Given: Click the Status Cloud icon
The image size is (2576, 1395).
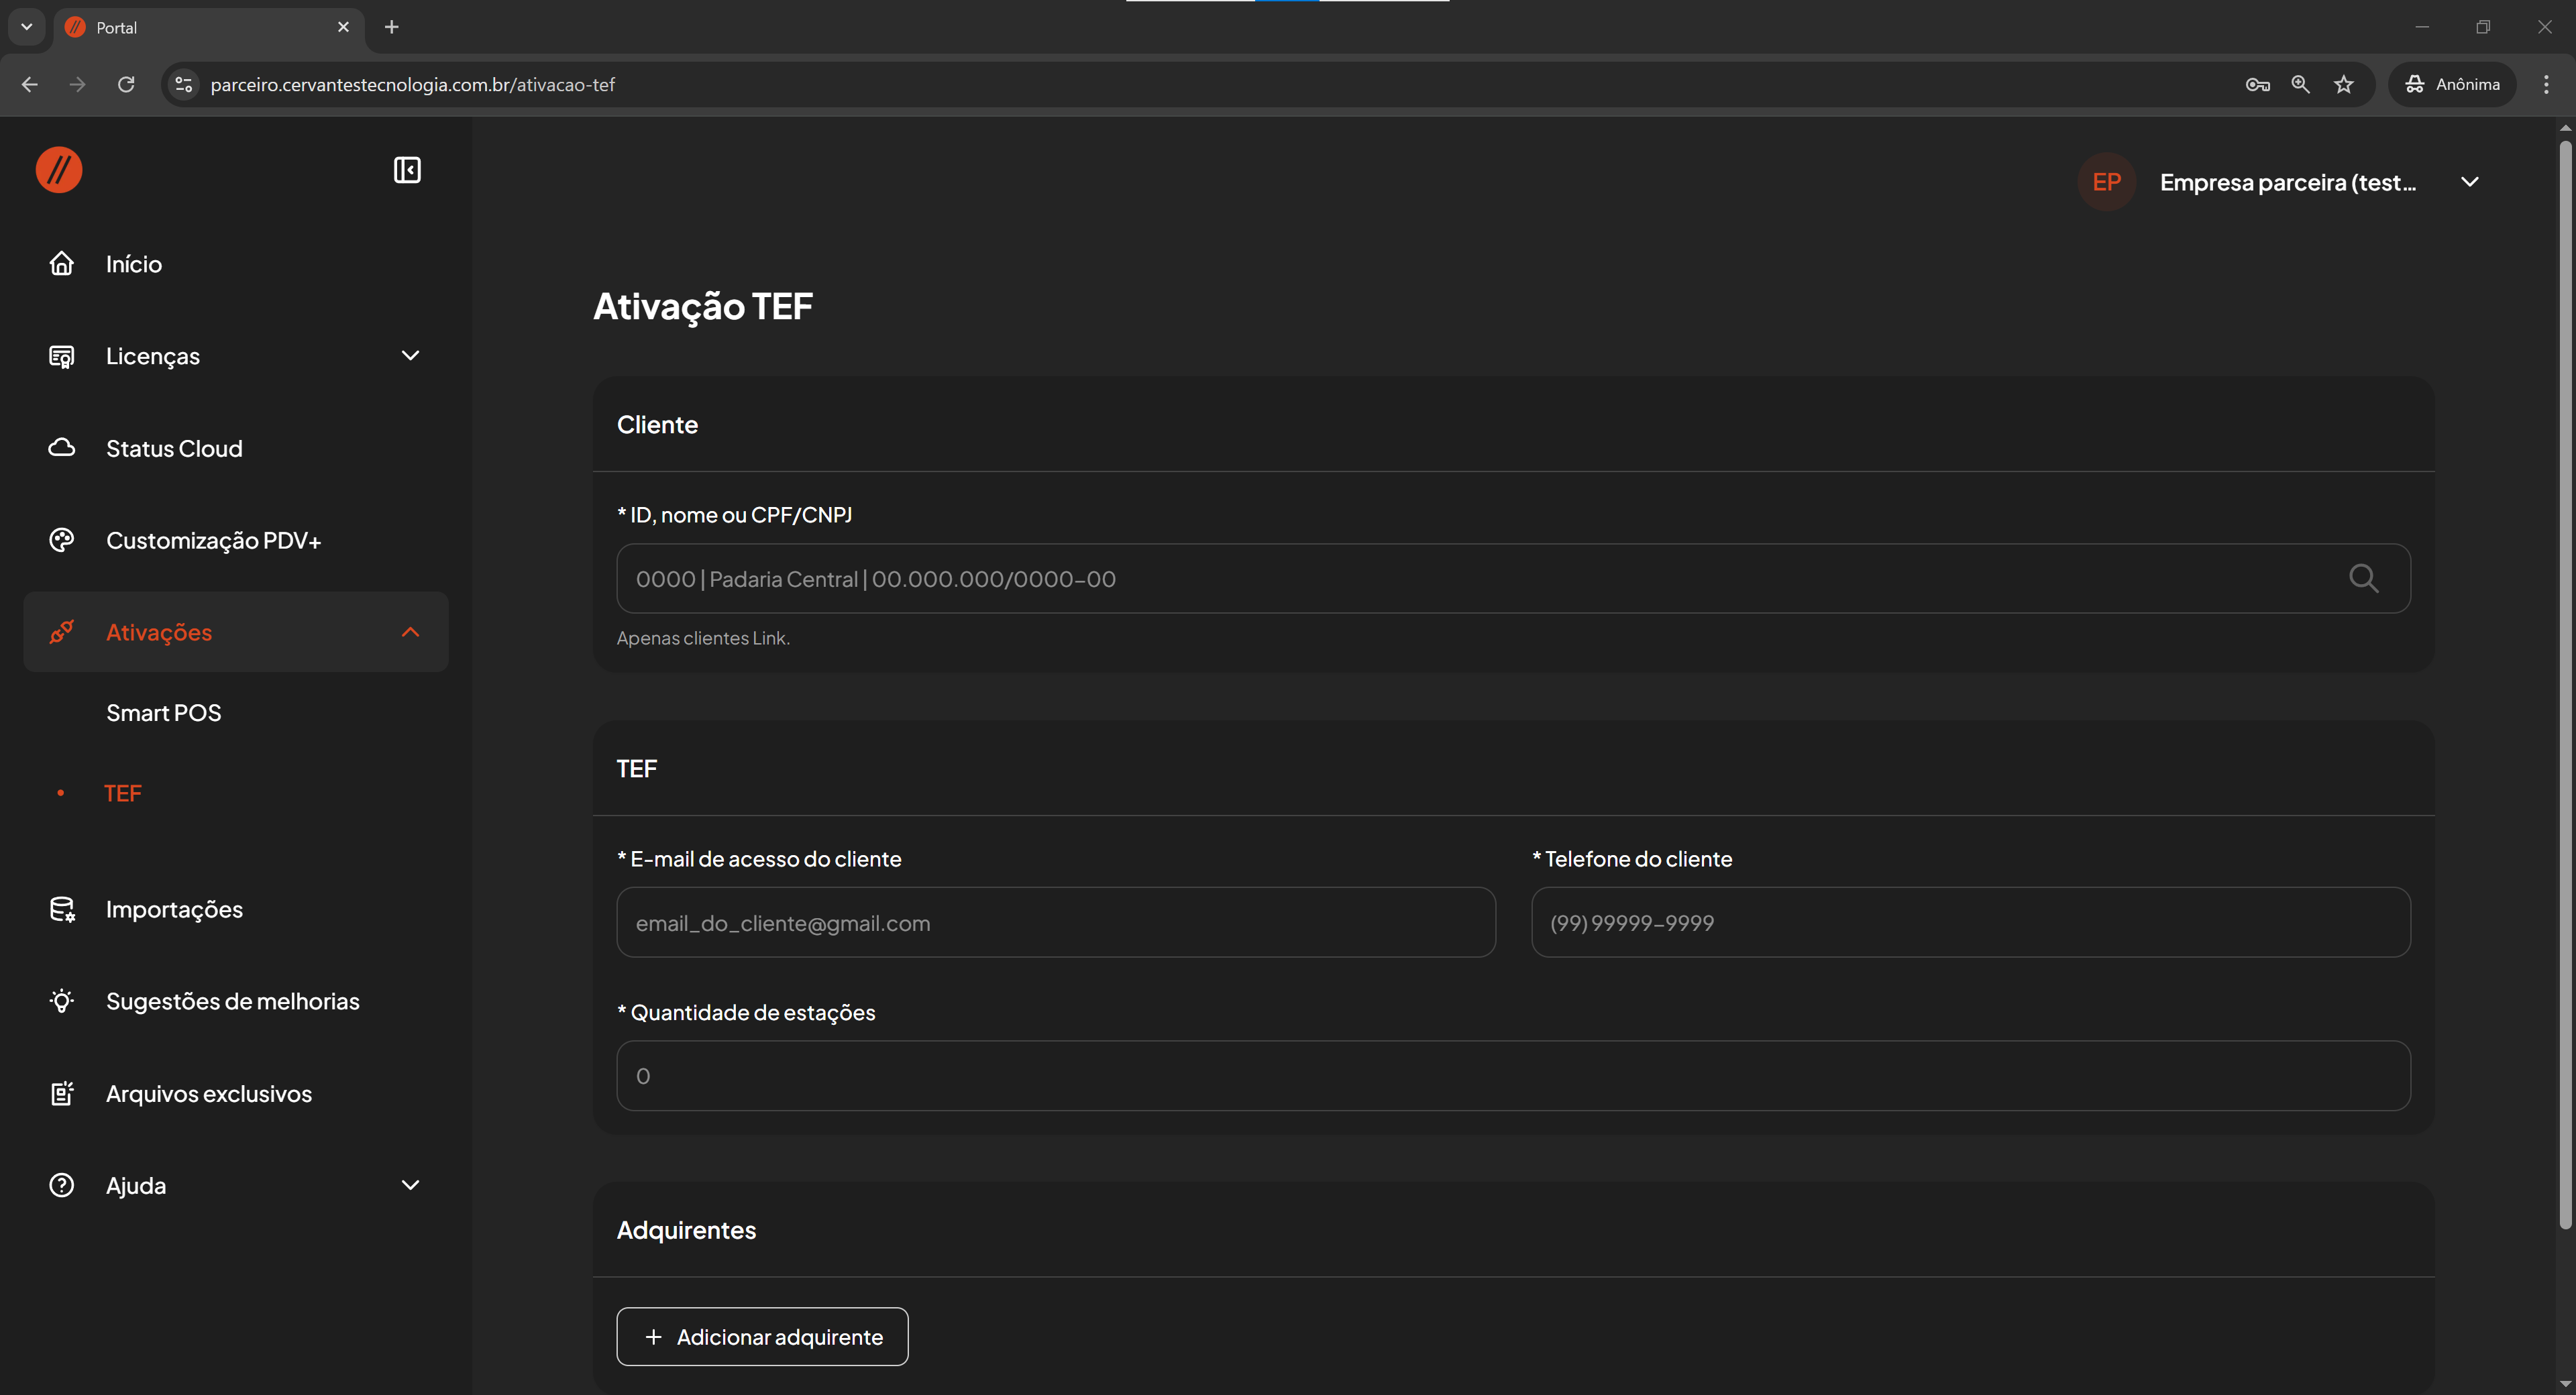Looking at the screenshot, I should click(62, 448).
